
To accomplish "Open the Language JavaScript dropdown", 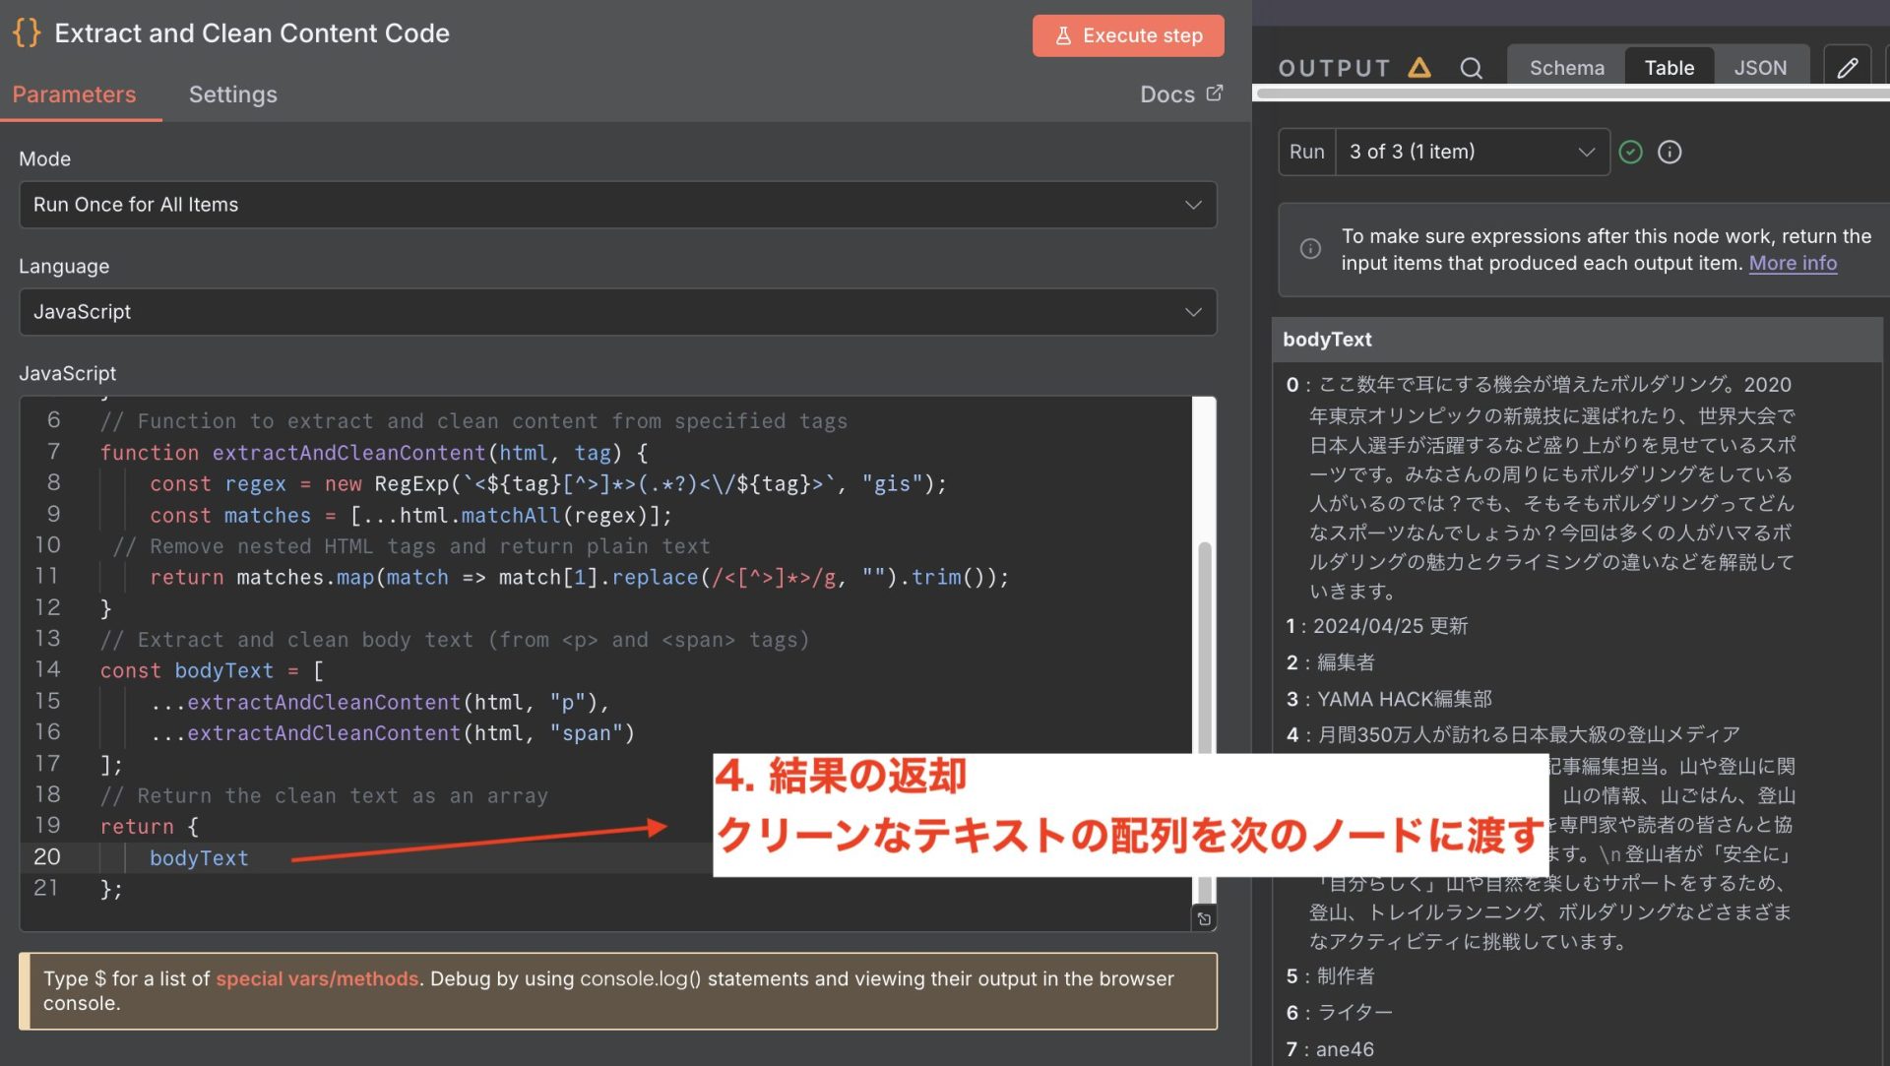I will [x=617, y=312].
